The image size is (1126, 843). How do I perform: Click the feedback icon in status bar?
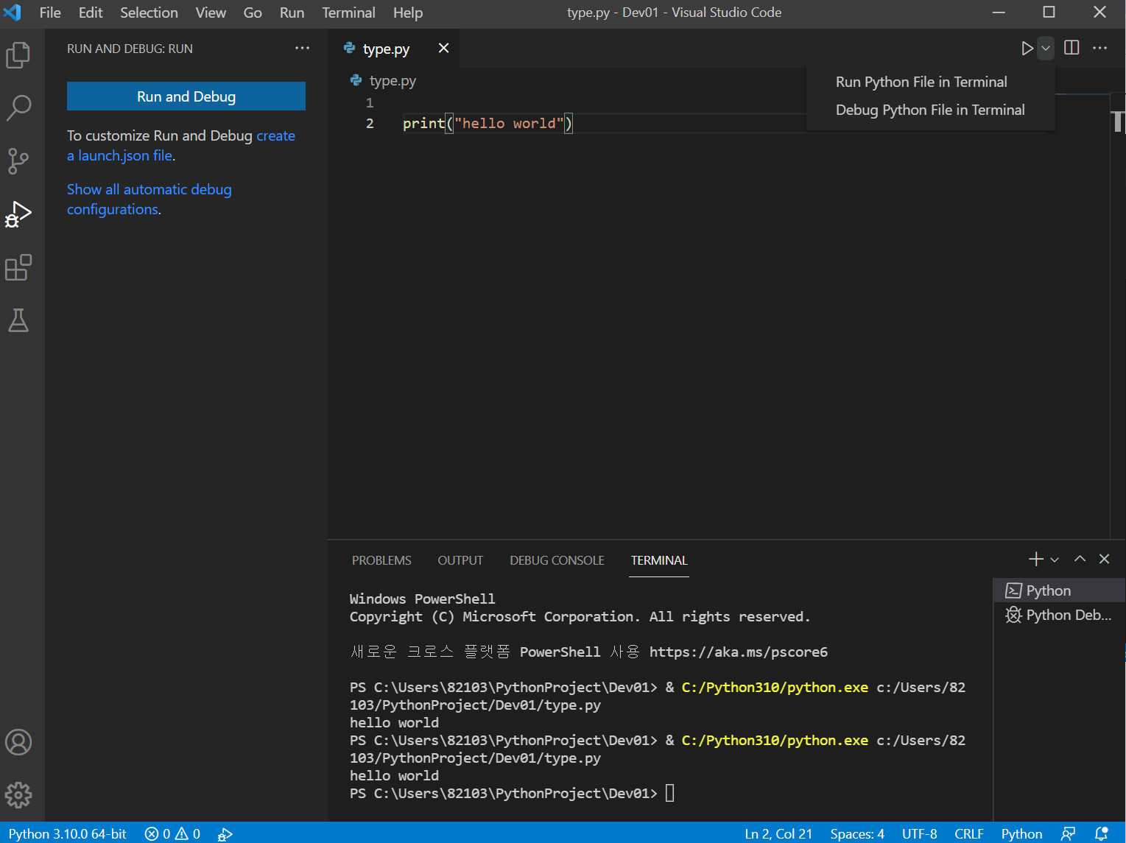(x=1069, y=833)
